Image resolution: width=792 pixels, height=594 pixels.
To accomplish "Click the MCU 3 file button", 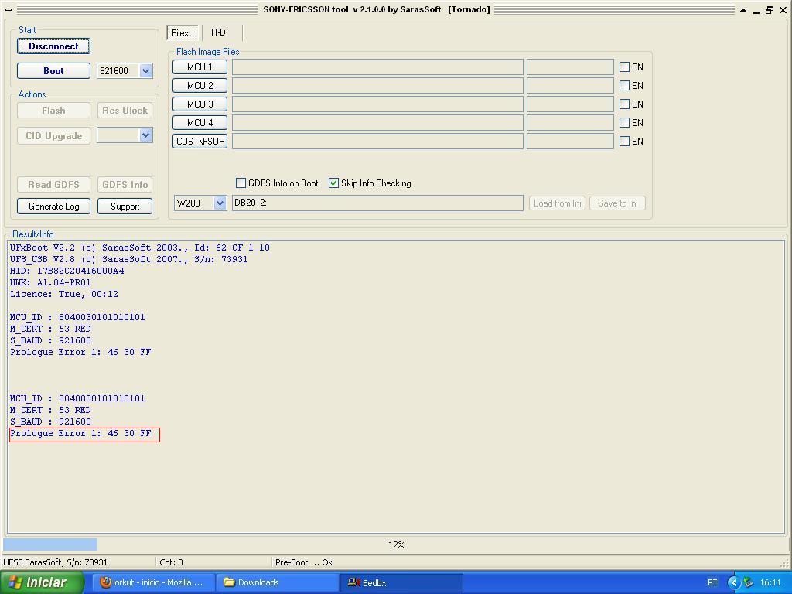I will pos(200,104).
